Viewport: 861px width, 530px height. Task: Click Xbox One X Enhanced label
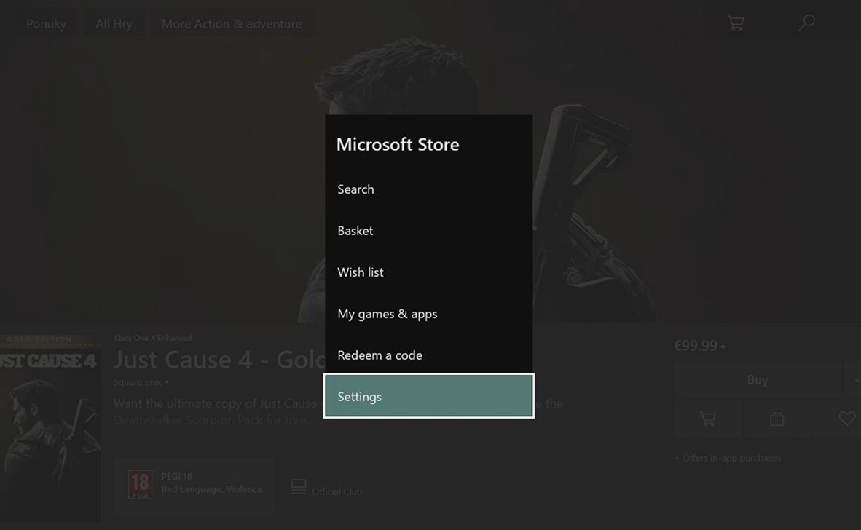153,338
